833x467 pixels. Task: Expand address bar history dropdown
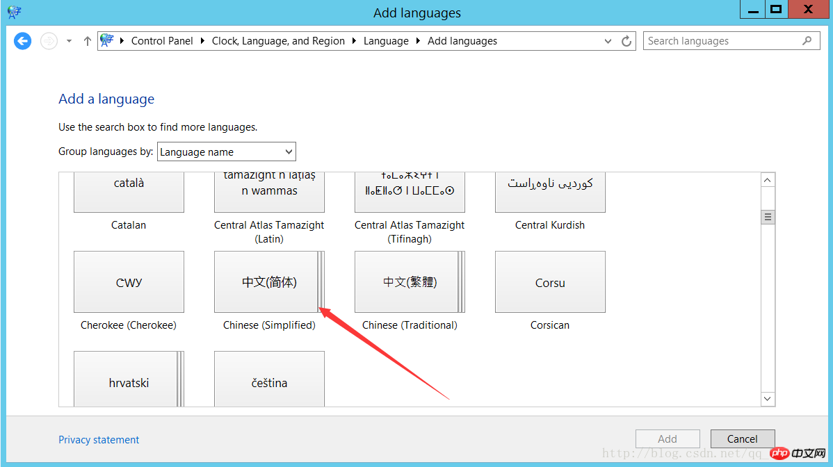608,41
